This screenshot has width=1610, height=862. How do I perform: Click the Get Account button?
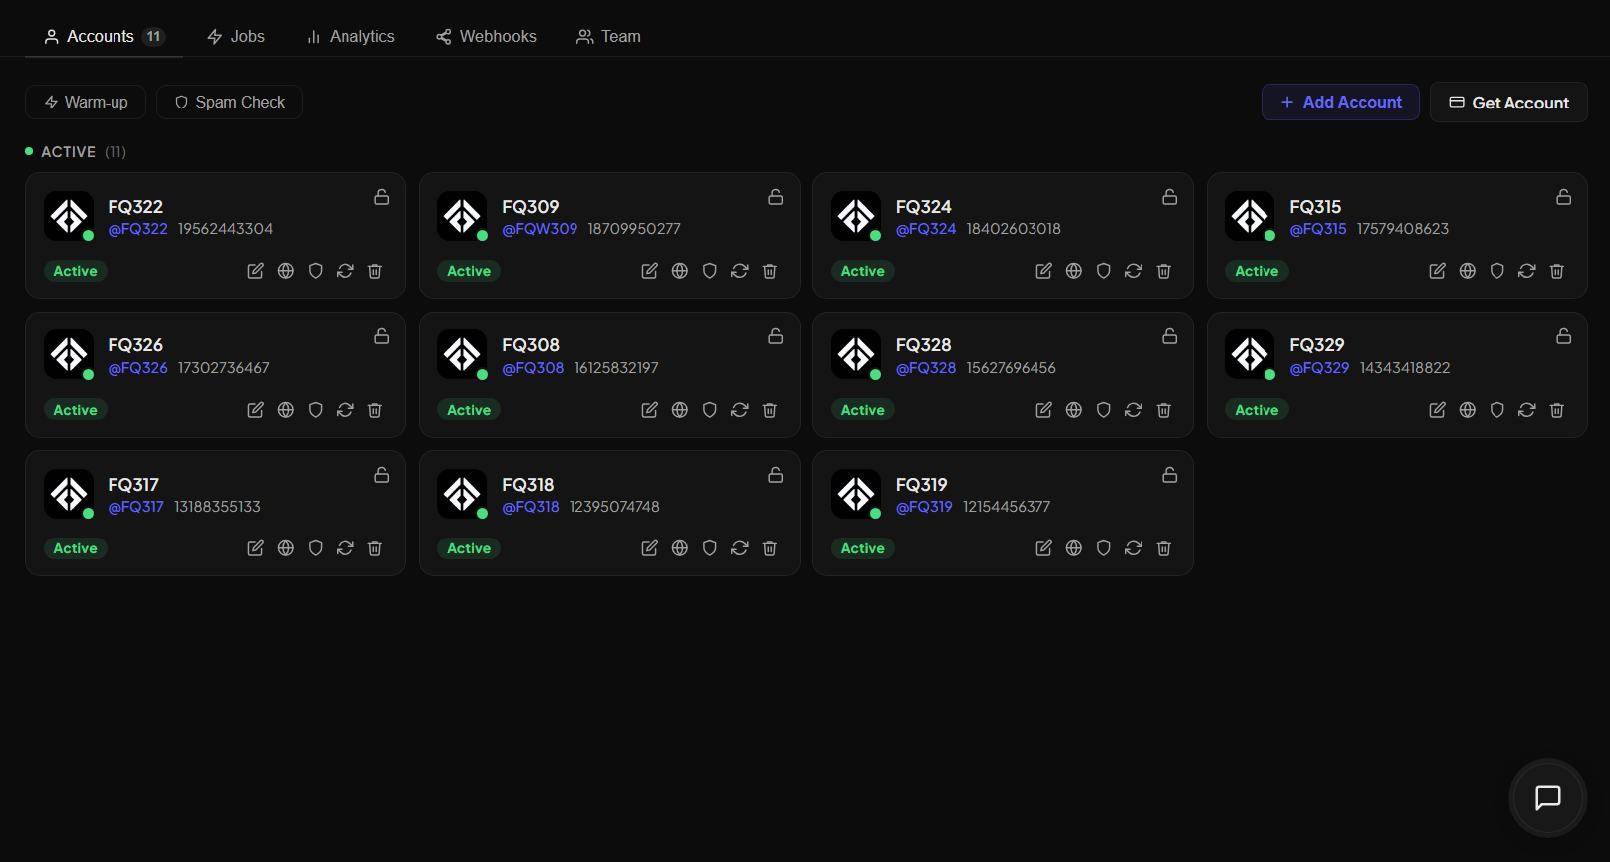[1508, 103]
